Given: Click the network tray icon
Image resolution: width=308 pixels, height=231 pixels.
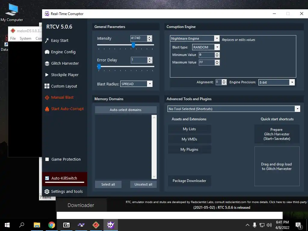Looking at the screenshot, I should [x=262, y=225].
